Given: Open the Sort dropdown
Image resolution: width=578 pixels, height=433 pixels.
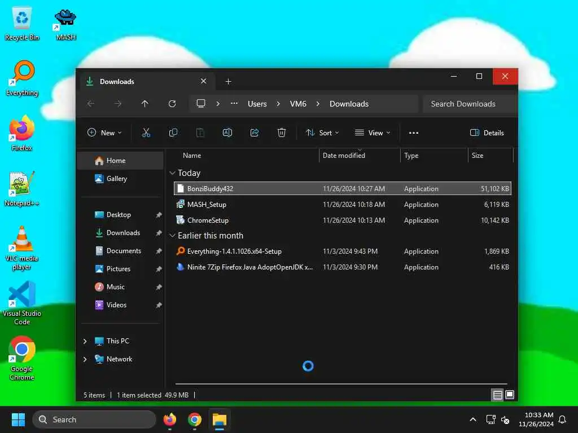Looking at the screenshot, I should (322, 133).
